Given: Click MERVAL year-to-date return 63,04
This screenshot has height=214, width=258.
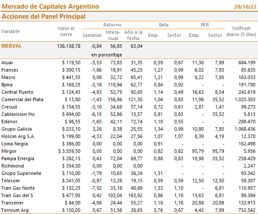Looking at the screenshot, I should (136, 46).
